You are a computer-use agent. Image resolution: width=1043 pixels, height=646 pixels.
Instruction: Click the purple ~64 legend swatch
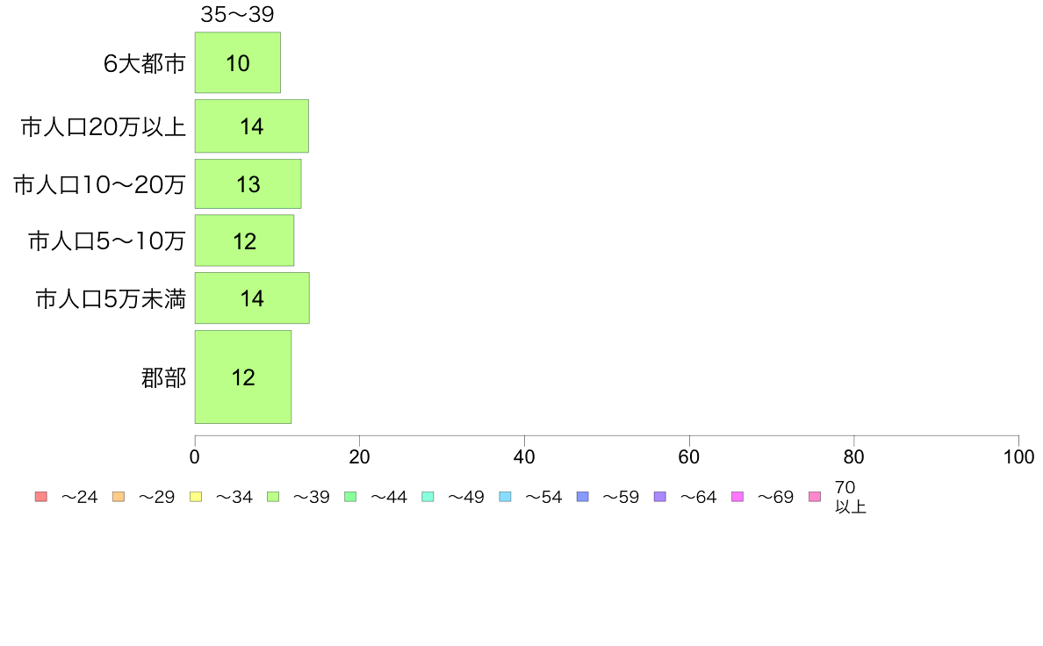(x=660, y=496)
